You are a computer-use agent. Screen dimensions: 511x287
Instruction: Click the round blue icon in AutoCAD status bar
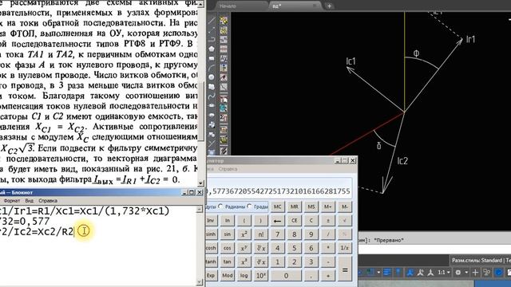[x=498, y=273]
